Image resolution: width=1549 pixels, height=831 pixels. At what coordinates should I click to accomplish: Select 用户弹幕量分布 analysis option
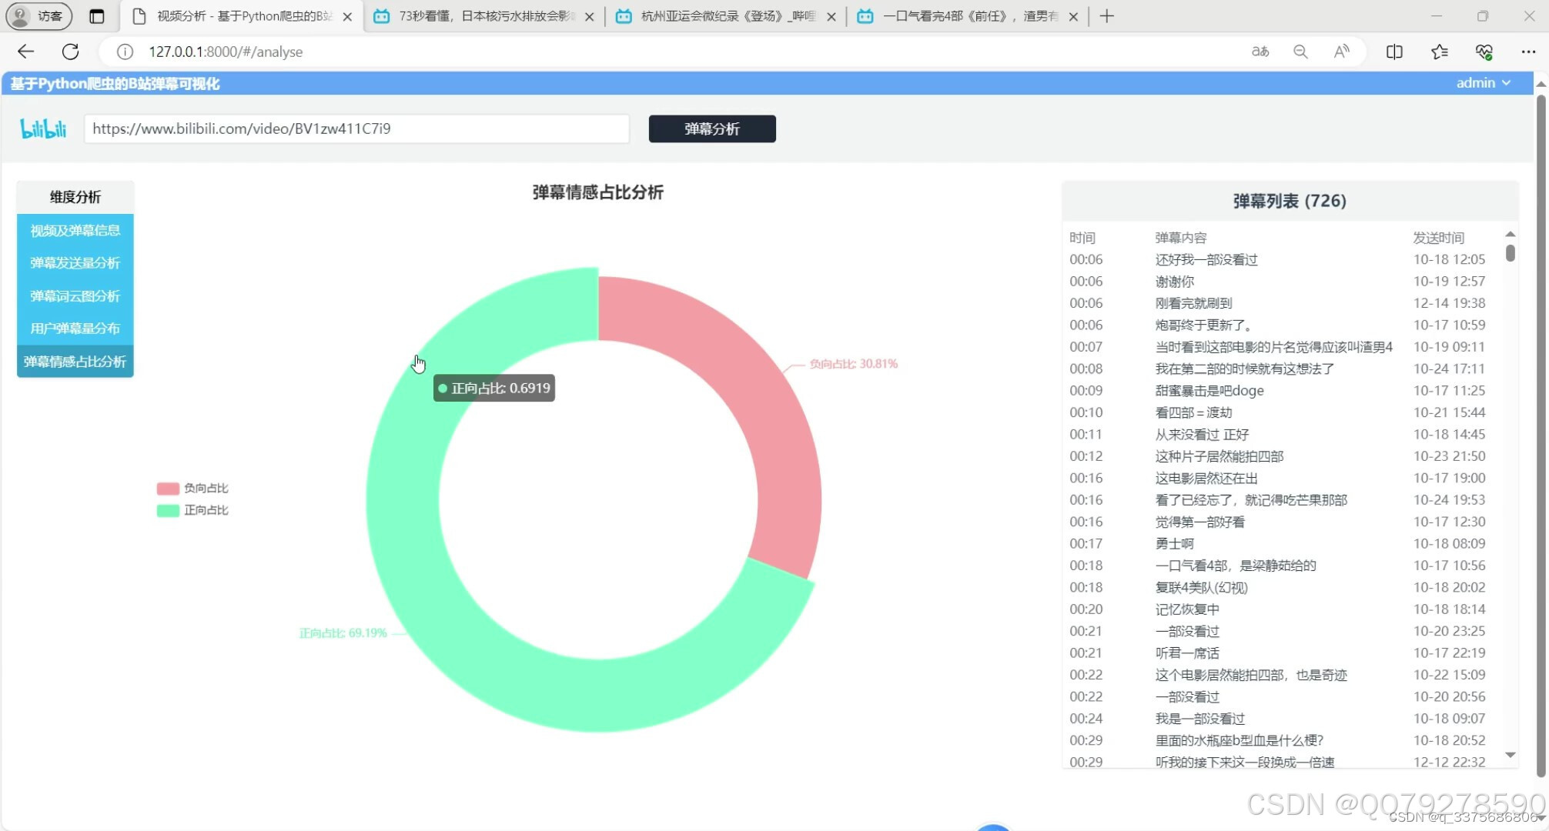(75, 328)
